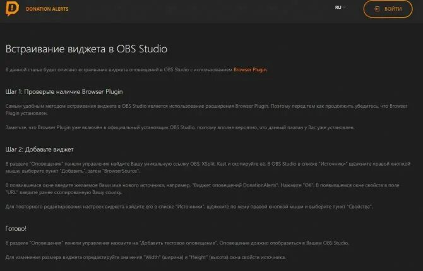Screen dimensions: 423x271
Task: Click the paragraph about уникальную ссылку OBS, XSplit
Action: (208, 167)
